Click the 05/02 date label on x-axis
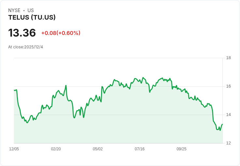240x166 pixels. tap(97, 149)
